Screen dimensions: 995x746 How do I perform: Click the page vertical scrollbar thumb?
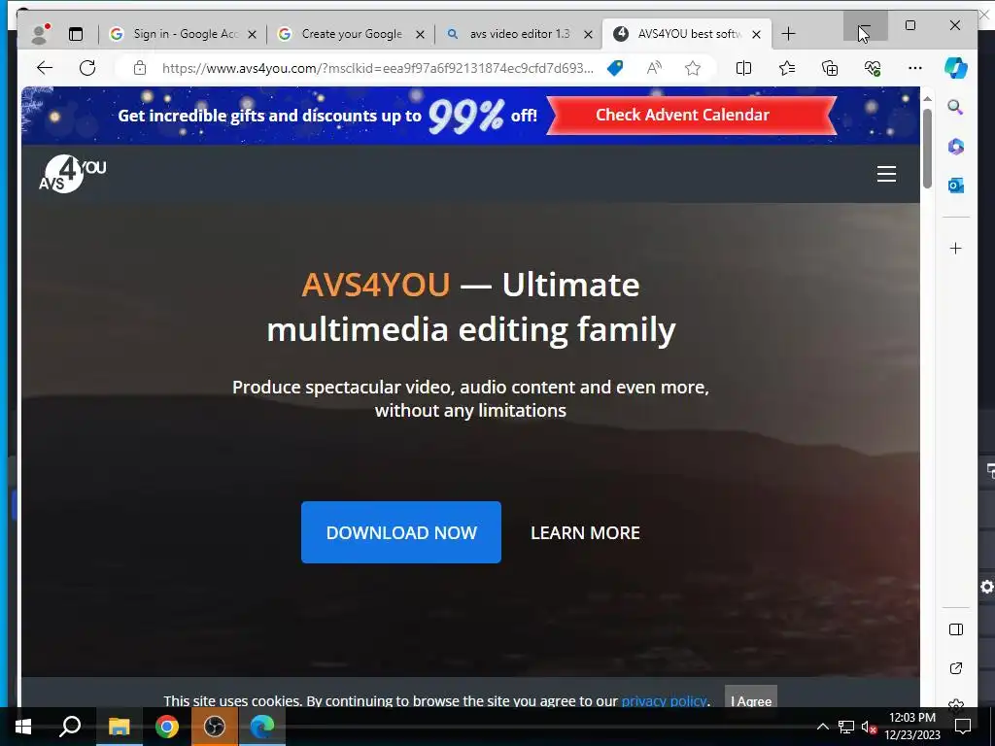(x=927, y=149)
